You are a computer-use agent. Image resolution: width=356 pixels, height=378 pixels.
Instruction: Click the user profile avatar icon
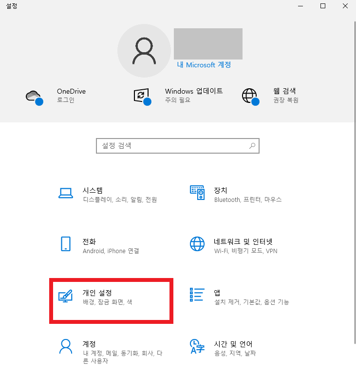(x=144, y=51)
